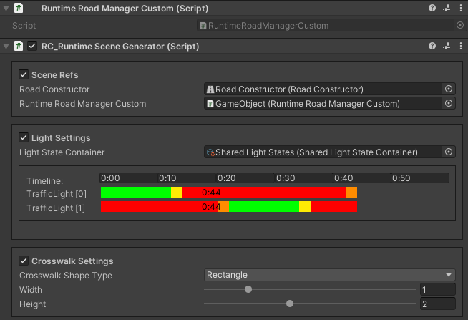Open presets icon of RC_Runtime Scene Generator

pyautogui.click(x=447, y=46)
